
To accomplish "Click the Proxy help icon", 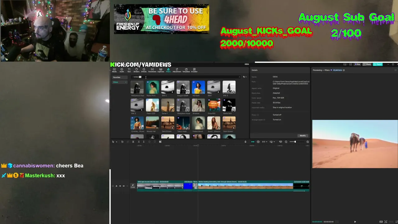I will click(258, 115).
